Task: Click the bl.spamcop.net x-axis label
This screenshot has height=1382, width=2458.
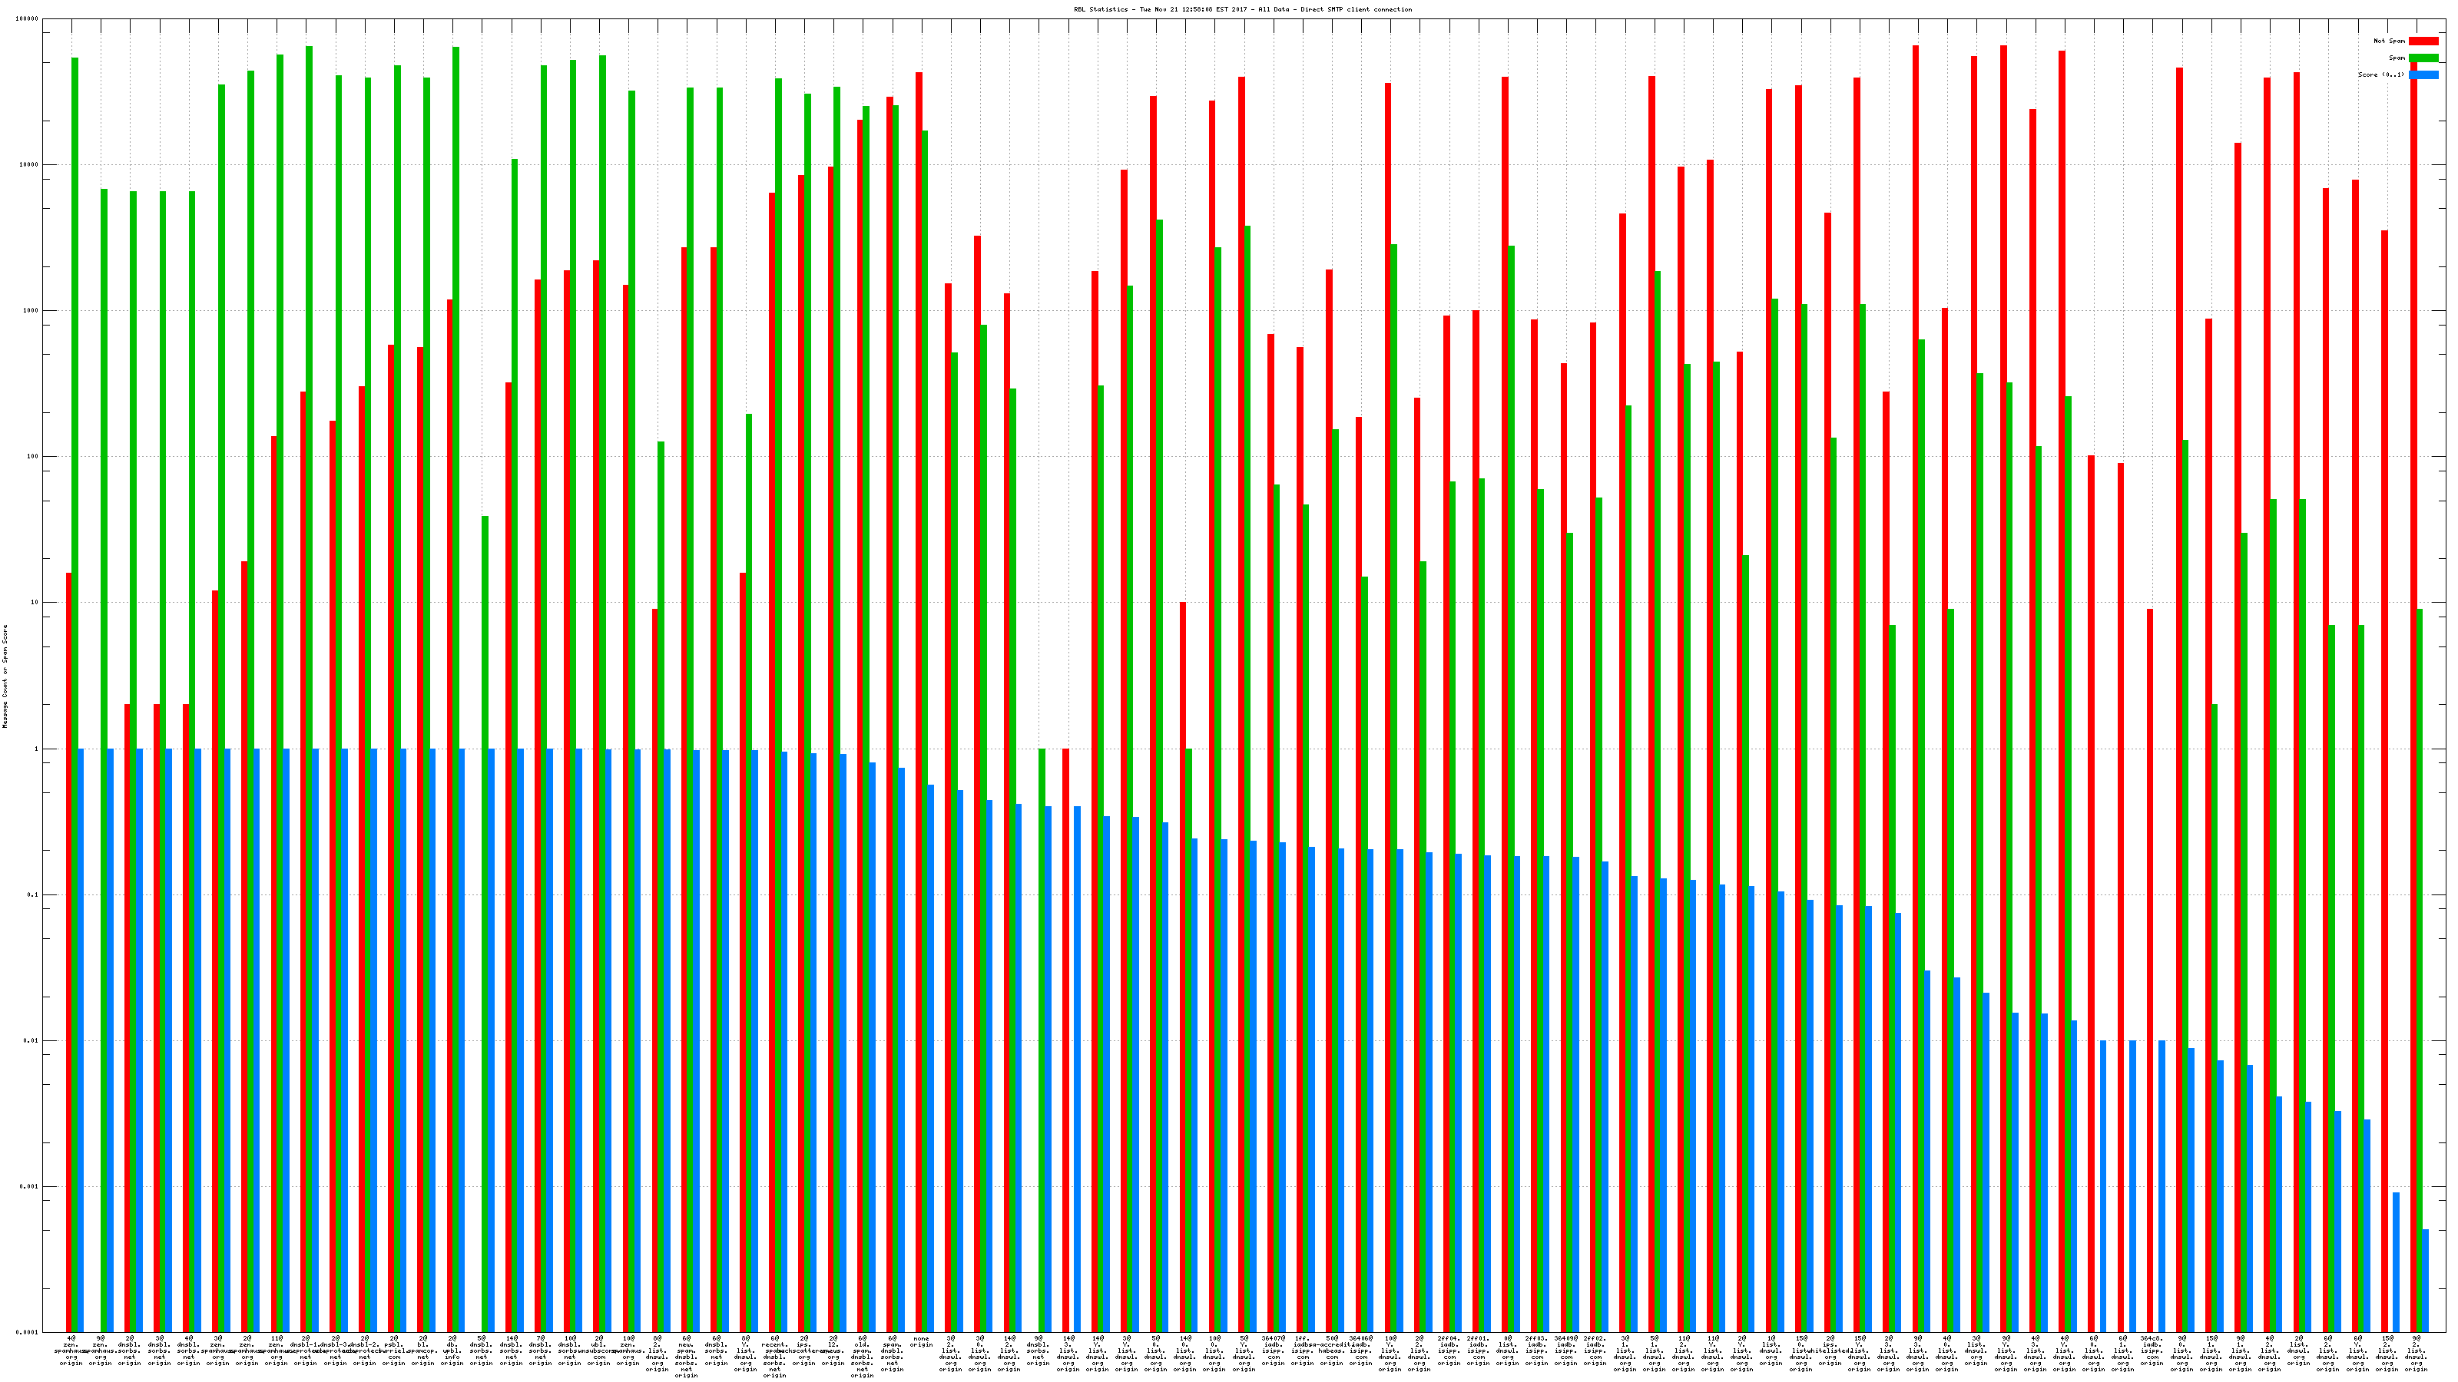Action: pos(424,1351)
